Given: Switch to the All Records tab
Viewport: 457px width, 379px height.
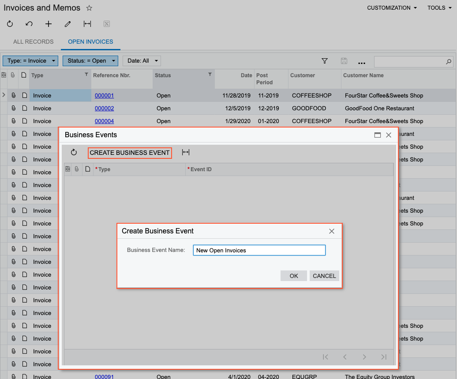Looking at the screenshot, I should coord(33,41).
